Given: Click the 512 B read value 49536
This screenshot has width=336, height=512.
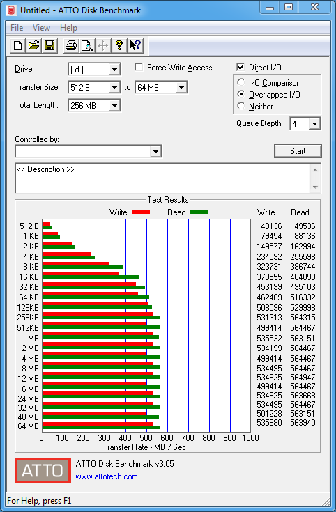Looking at the screenshot, I should 305,226.
